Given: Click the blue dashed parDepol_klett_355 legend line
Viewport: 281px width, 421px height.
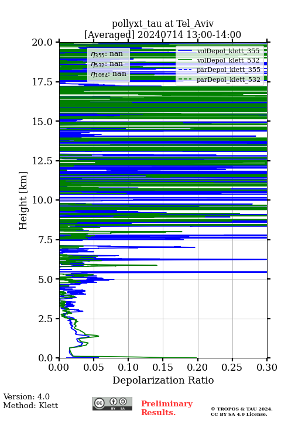Looking at the screenshot, I should pos(185,70).
